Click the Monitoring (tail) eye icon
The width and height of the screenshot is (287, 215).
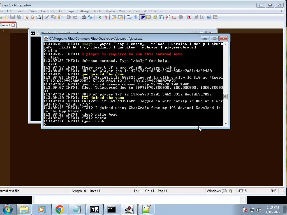181,17
